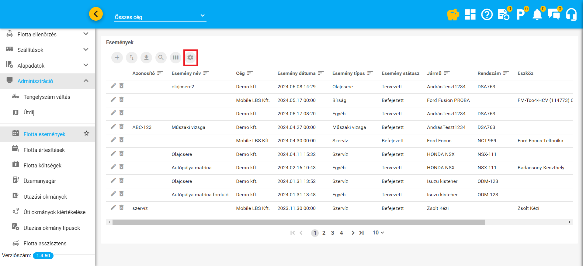583x266 pixels.
Task: Delete the Műszaki vizsga event row
Action: 121,127
